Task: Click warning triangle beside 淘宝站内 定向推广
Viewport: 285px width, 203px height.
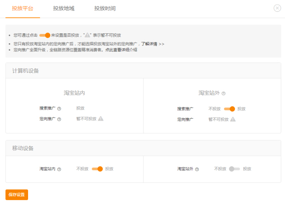Action: point(101,119)
